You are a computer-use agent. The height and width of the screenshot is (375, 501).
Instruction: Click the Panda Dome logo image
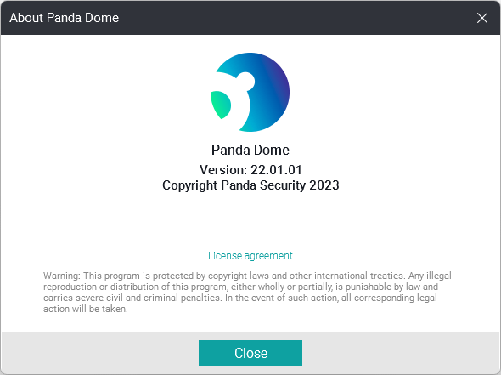(250, 92)
